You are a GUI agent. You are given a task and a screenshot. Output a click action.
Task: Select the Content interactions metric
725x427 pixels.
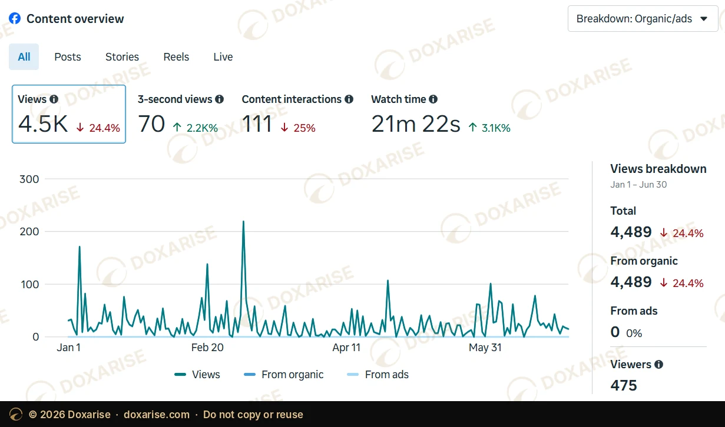click(297, 114)
